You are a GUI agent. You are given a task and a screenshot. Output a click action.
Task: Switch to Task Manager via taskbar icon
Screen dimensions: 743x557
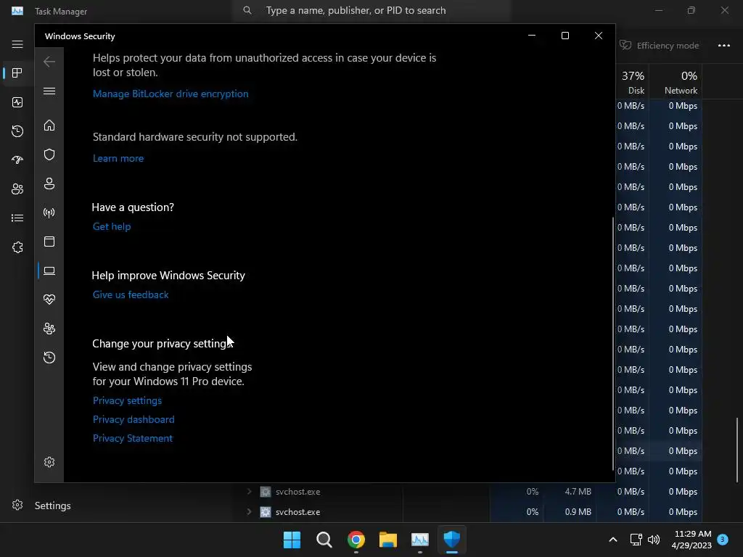coord(420,540)
